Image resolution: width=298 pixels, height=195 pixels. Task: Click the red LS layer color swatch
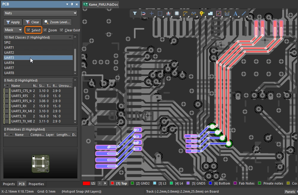pos(86,183)
